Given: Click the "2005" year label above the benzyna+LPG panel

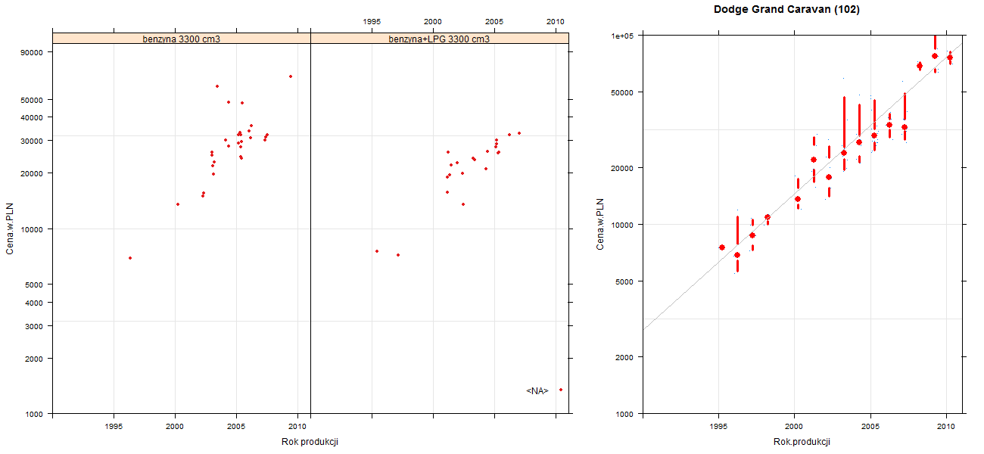Looking at the screenshot, I should pos(494,21).
